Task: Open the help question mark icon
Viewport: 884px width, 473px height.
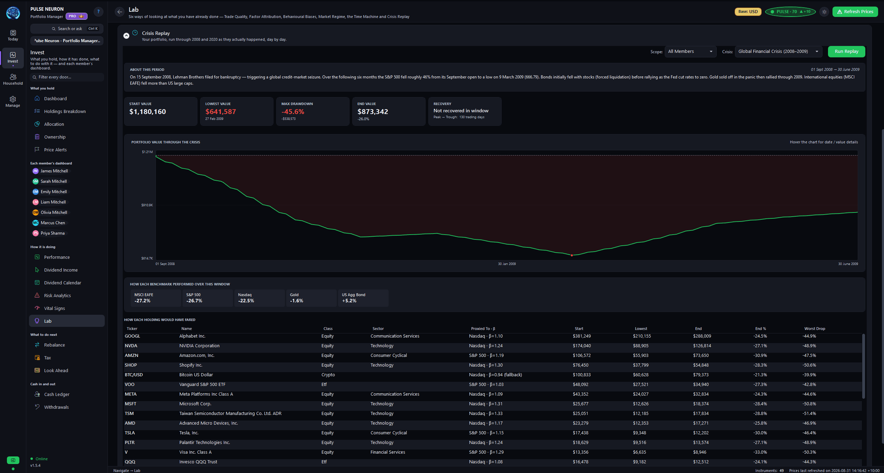Action: click(x=99, y=12)
